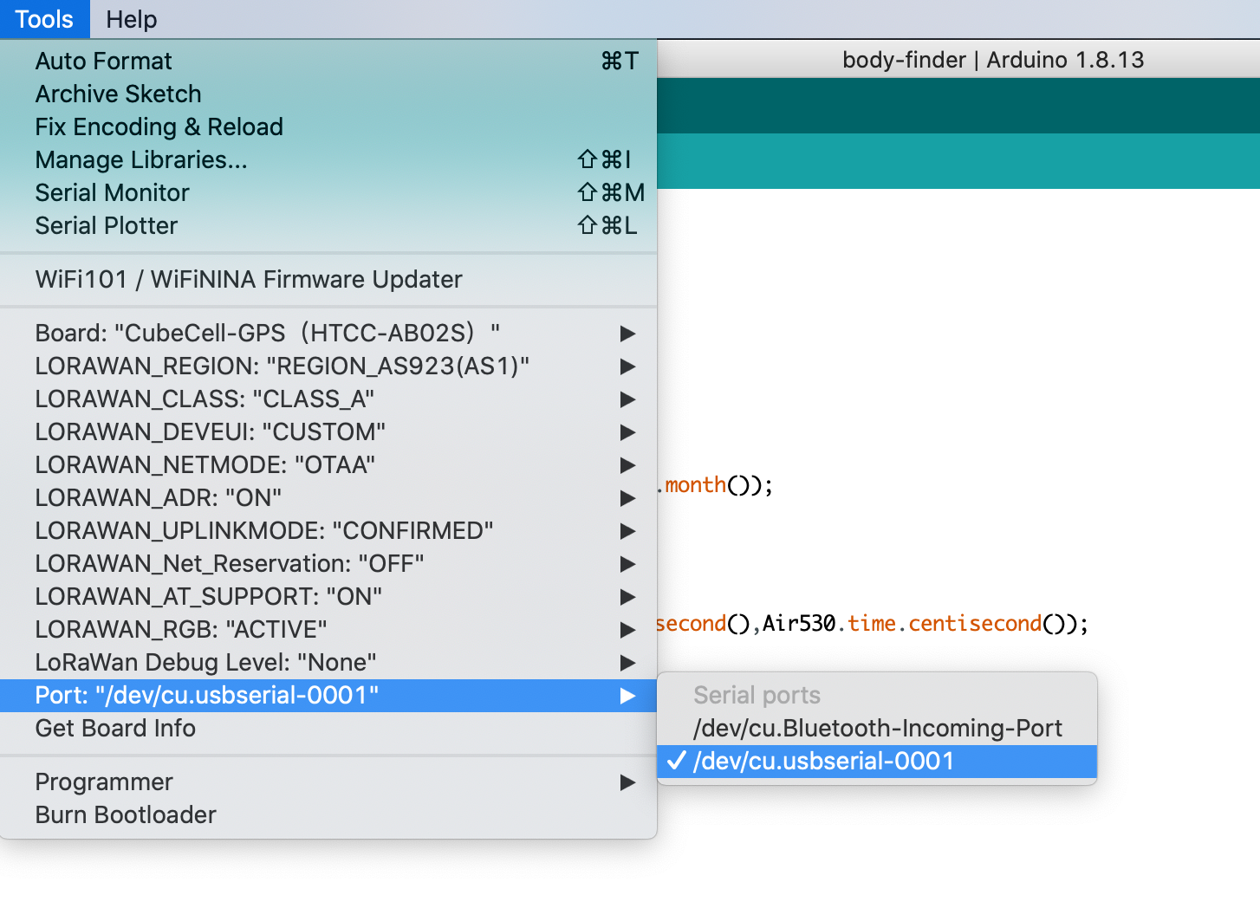This screenshot has width=1260, height=908.
Task: Expand the Programmer submenu
Action: [328, 782]
